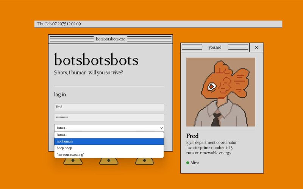Collapse the 'i am a..' dropdown via chevron
This screenshot has width=303, height=189.
pos(161,128)
